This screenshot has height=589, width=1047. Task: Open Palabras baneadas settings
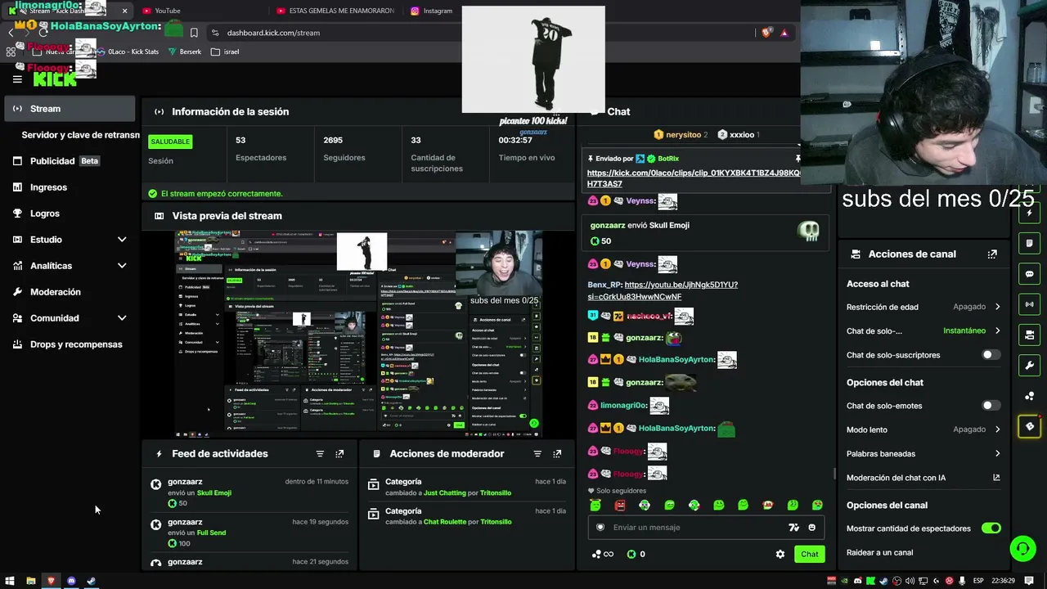point(923,453)
